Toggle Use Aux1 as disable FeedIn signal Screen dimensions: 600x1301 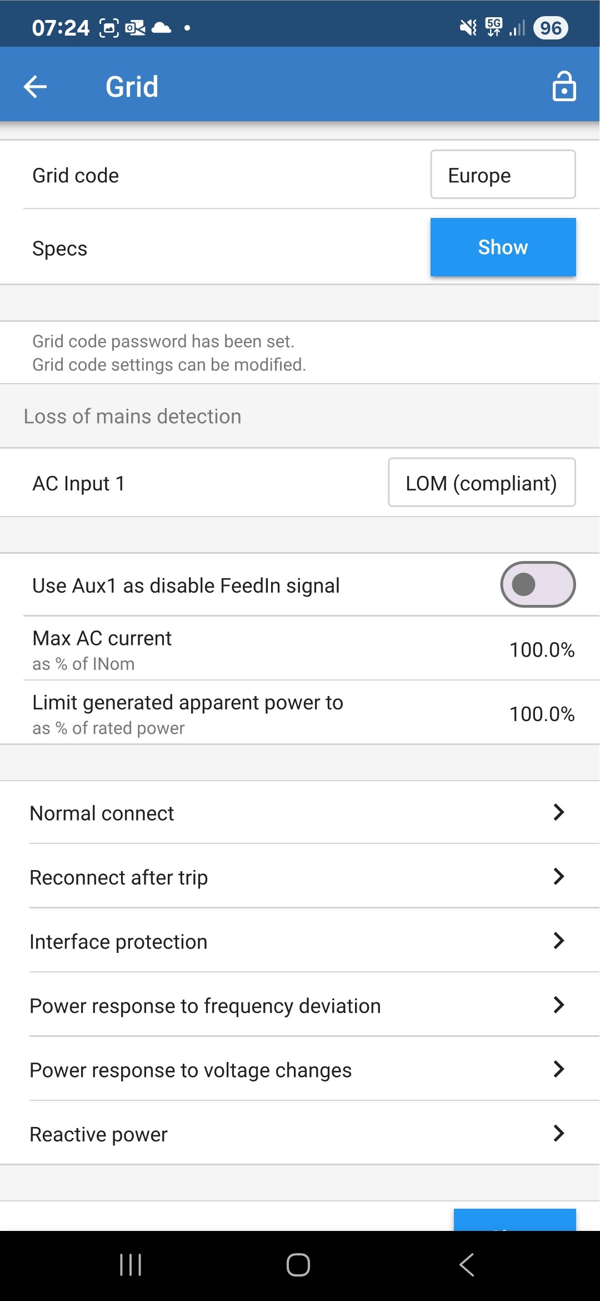[537, 584]
